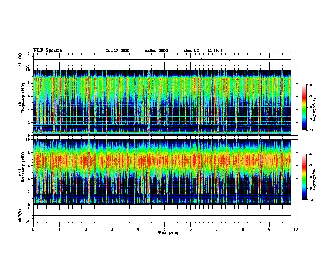Click the lower color scale bar
The width and height of the screenshot is (333, 257).
click(304, 177)
